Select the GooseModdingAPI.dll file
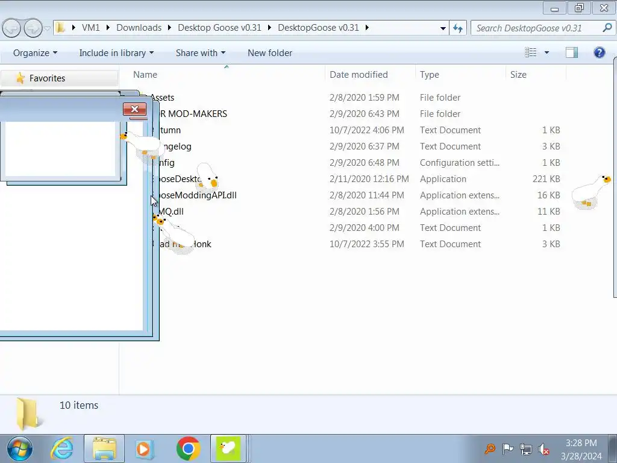The width and height of the screenshot is (617, 463). click(346, 195)
